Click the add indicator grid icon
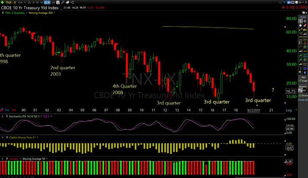Image resolution: width=308 pixels, height=178 pixels. click(x=58, y=2)
